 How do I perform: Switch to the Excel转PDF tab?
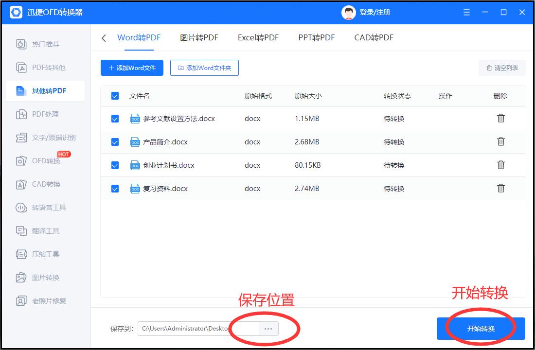(x=258, y=37)
